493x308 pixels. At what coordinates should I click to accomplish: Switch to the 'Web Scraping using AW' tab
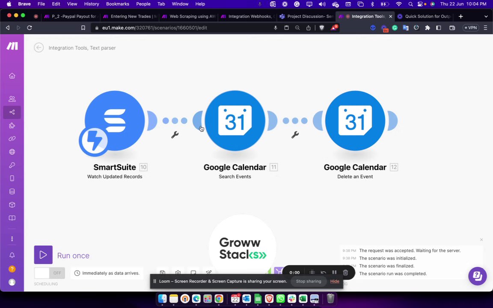pos(189,16)
